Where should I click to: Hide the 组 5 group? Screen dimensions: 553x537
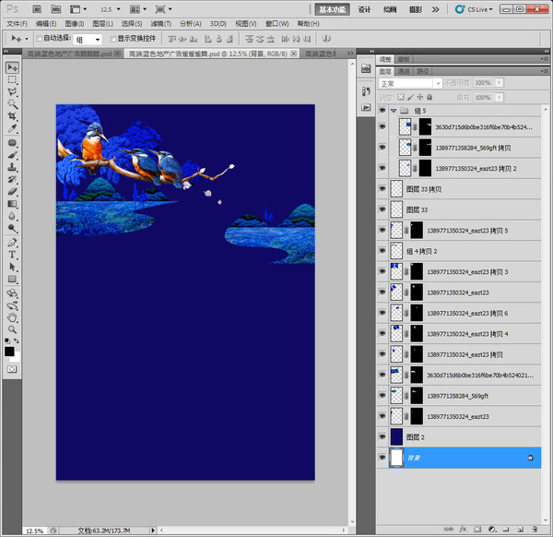[382, 110]
